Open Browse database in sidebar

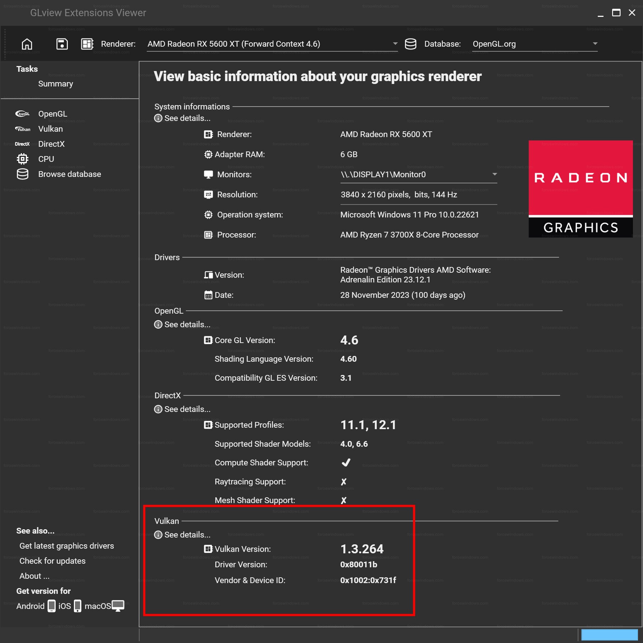tap(70, 174)
